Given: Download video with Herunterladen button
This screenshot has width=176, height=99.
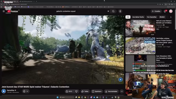Looking at the screenshot, I should 111,92.
